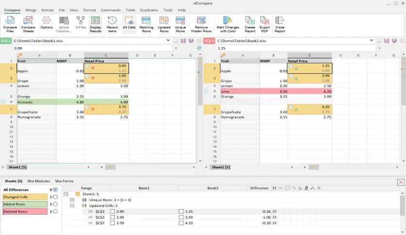This screenshot has height=235, width=406.
Task: Collapse the Updated Cells: 3 node
Action: (x=72, y=205)
